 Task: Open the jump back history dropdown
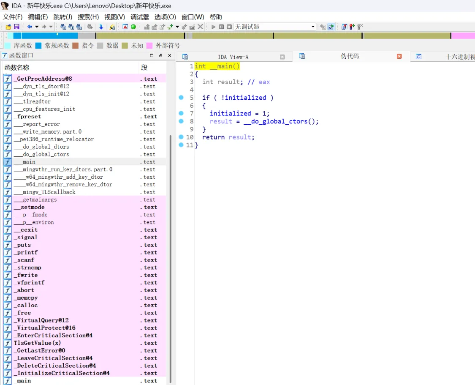[37, 27]
